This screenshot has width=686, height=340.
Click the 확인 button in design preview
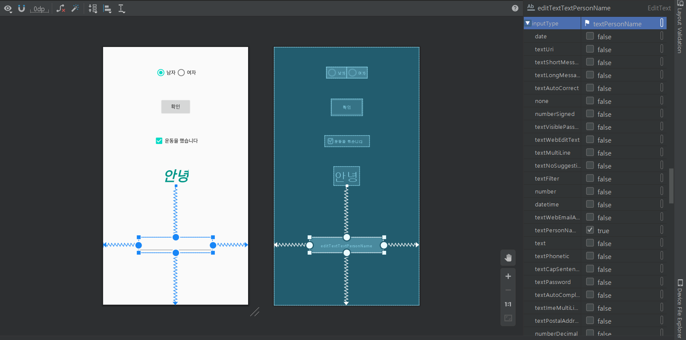[x=176, y=106]
